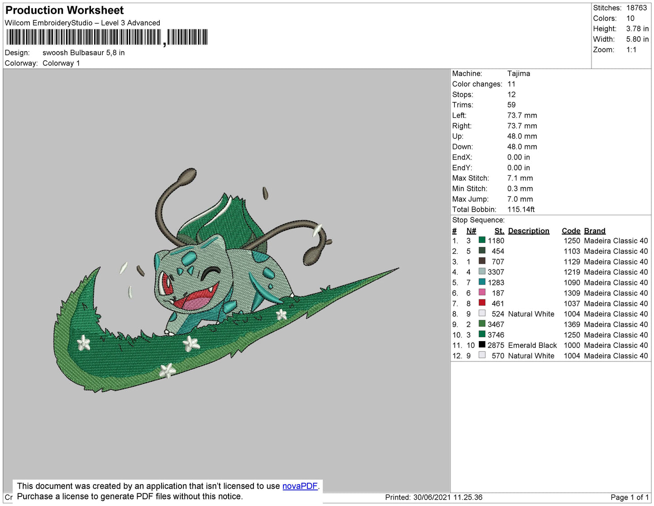654x506 pixels.
Task: Click the pink swatch for code 1309
Action: click(x=482, y=293)
